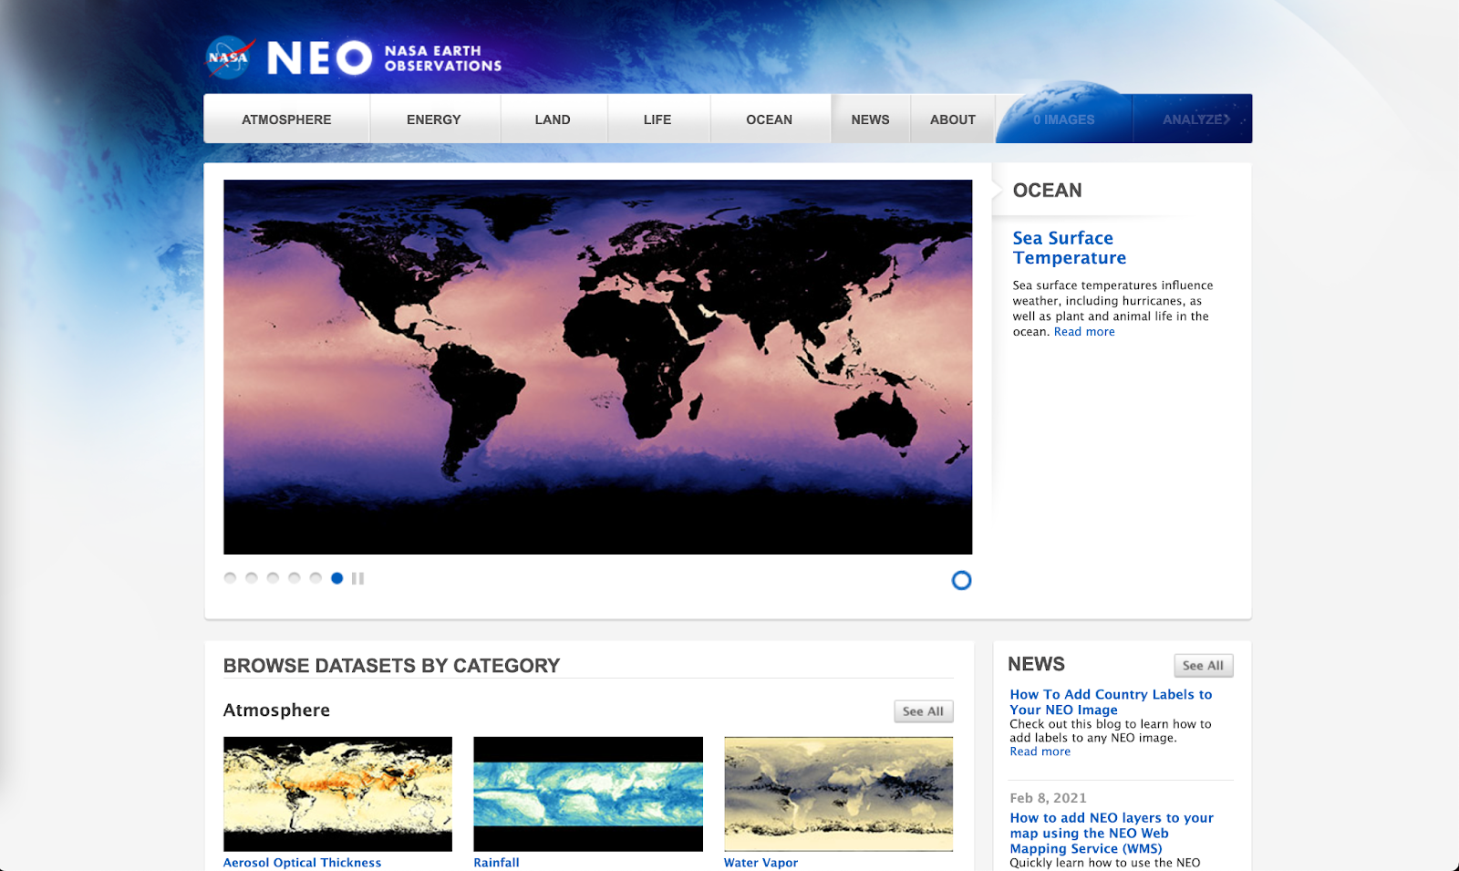The width and height of the screenshot is (1459, 871).
Task: Open the Rainfall thumbnail image
Action: (588, 793)
